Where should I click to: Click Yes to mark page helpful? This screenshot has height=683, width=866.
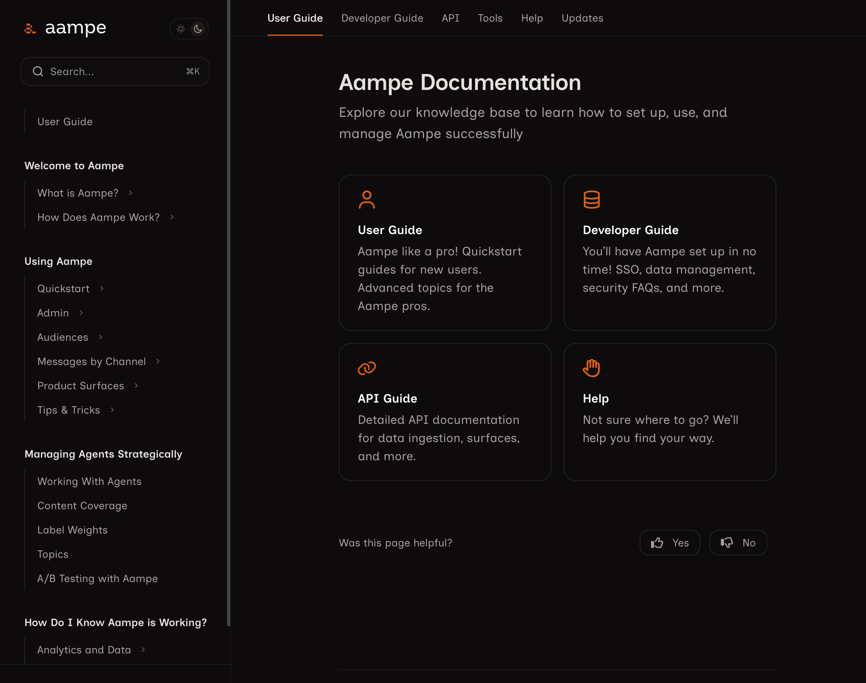[x=670, y=543]
